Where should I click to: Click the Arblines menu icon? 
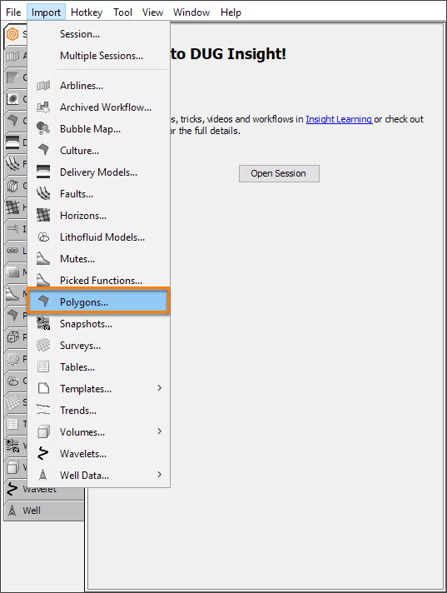43,86
